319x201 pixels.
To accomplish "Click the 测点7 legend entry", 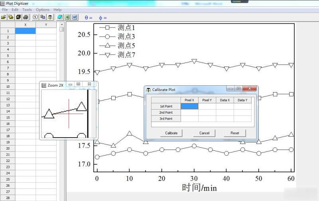I will pos(117,55).
